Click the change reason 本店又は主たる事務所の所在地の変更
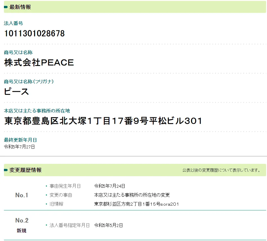 [x=132, y=195]
